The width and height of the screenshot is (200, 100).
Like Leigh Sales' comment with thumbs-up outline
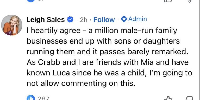click(168, 98)
